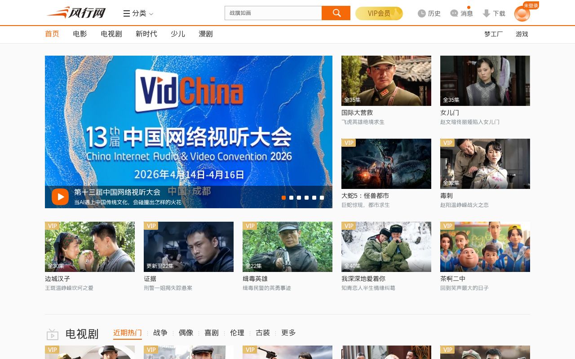Focus the search box showing 战旗如画

(273, 13)
